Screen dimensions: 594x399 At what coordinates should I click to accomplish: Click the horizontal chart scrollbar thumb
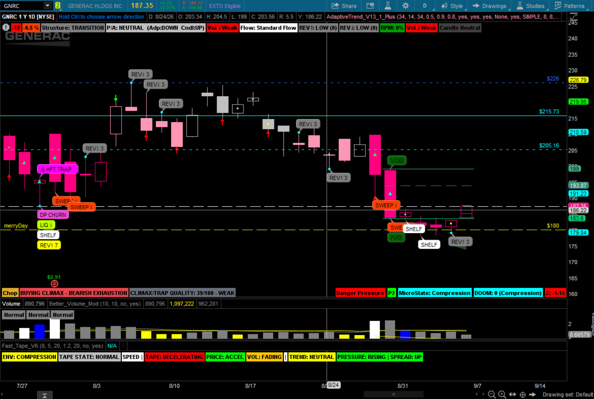(x=393, y=394)
